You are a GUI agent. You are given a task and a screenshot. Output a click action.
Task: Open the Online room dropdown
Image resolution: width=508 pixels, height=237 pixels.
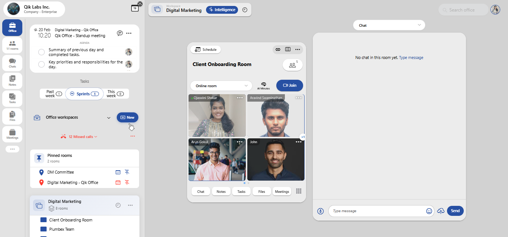221,86
